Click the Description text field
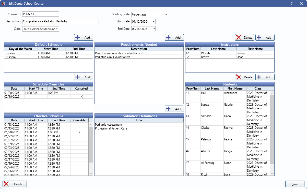The height and width of the screenshot is (189, 307). pyautogui.click(x=60, y=21)
